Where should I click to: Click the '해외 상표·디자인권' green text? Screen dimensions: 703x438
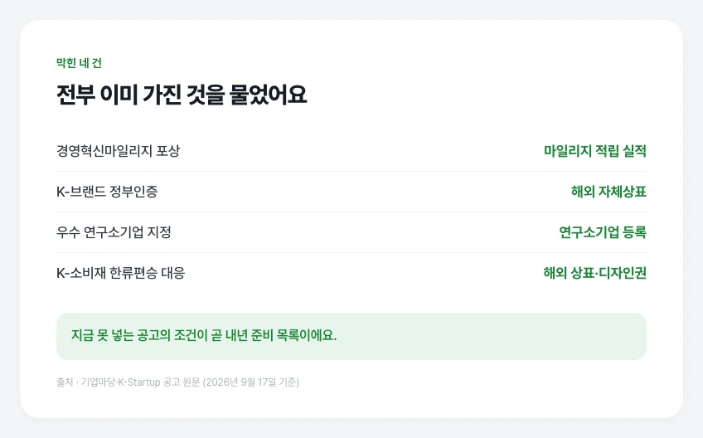coord(595,273)
